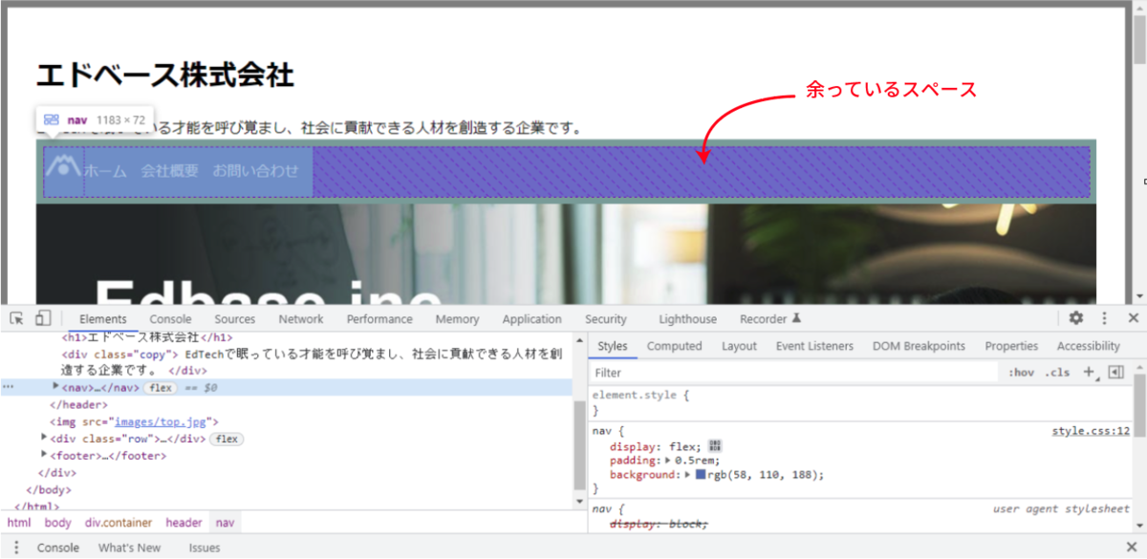Add a new style rule with plus icon
This screenshot has height=559, width=1147.
pyautogui.click(x=1089, y=373)
